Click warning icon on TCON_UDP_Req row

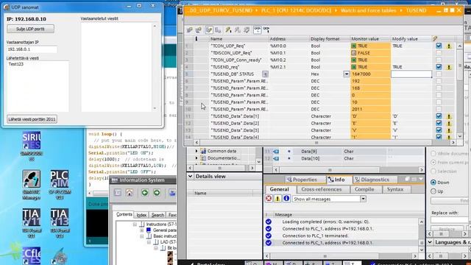click(449, 46)
